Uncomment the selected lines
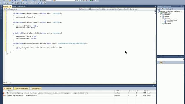This screenshot has height=104, width=185. [x=23, y=3]
